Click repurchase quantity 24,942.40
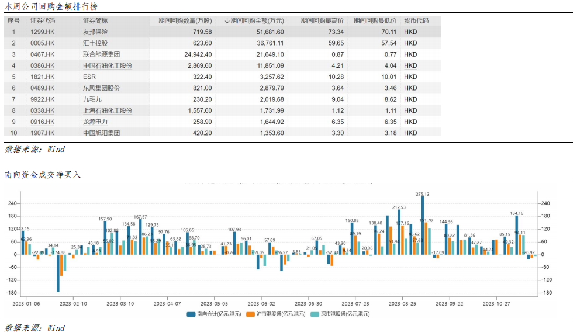Image resolution: width=577 pixels, height=336 pixels. pyautogui.click(x=198, y=54)
